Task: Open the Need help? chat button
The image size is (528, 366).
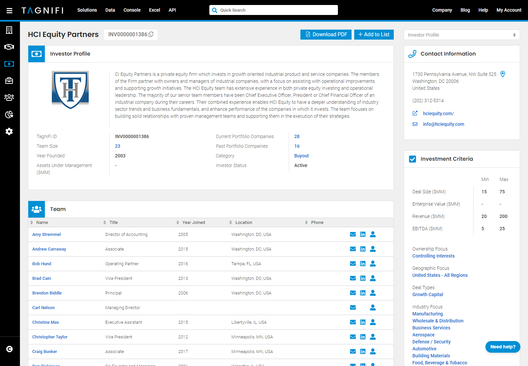Action: pyautogui.click(x=503, y=347)
